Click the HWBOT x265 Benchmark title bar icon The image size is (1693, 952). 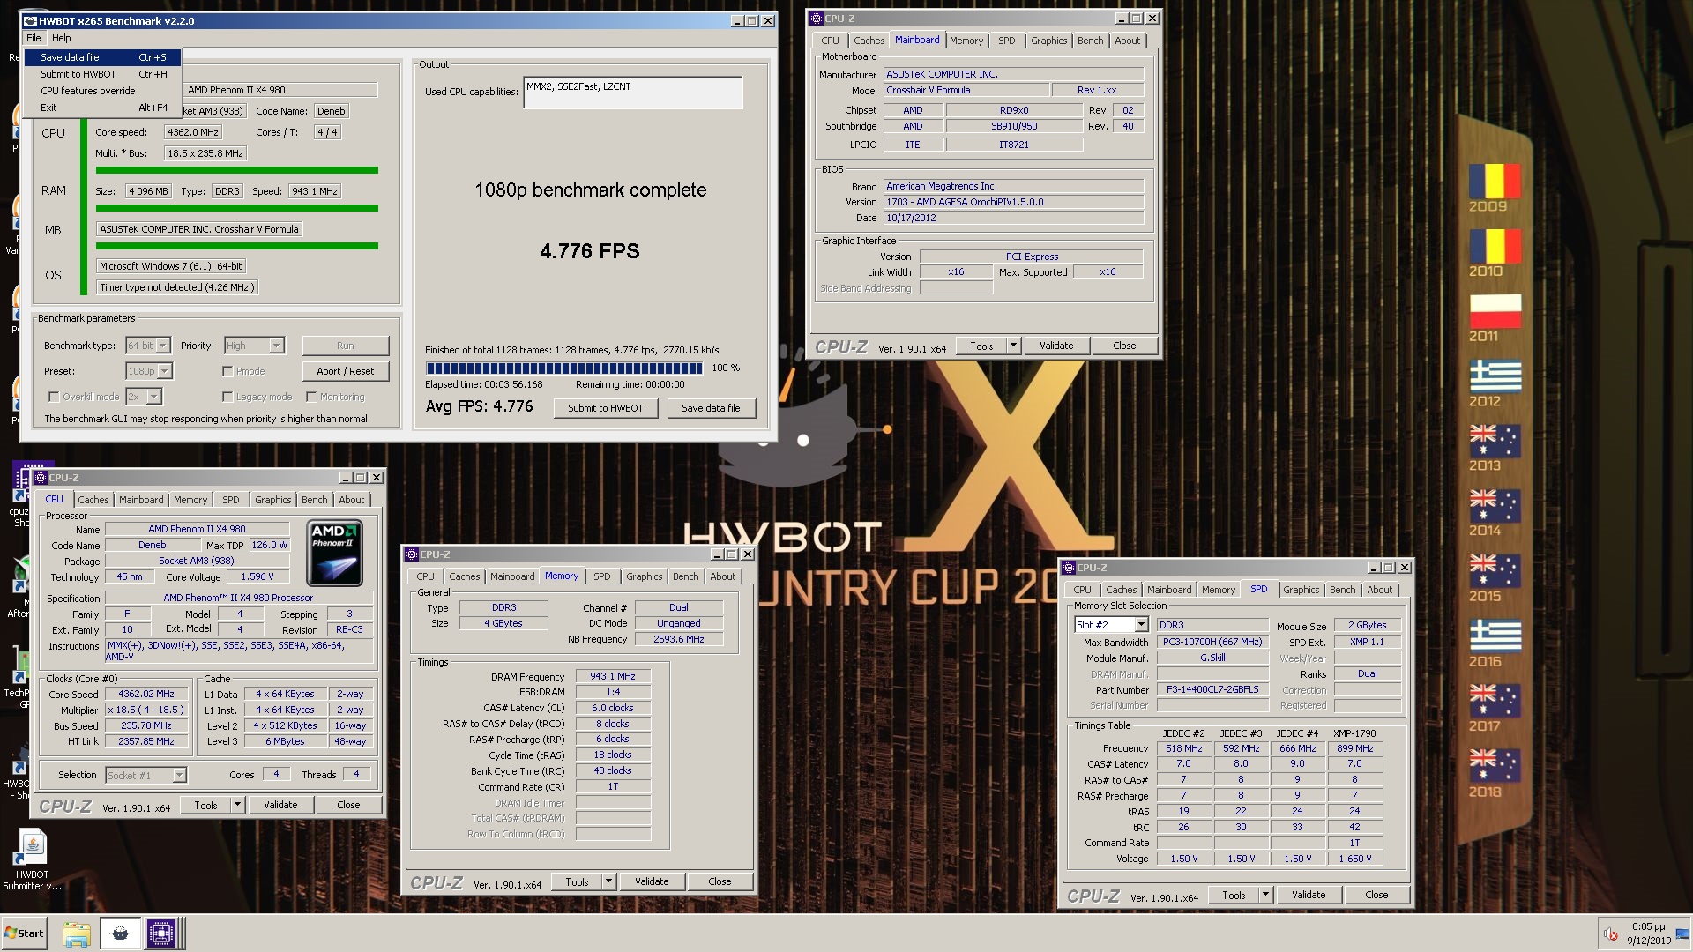[29, 20]
